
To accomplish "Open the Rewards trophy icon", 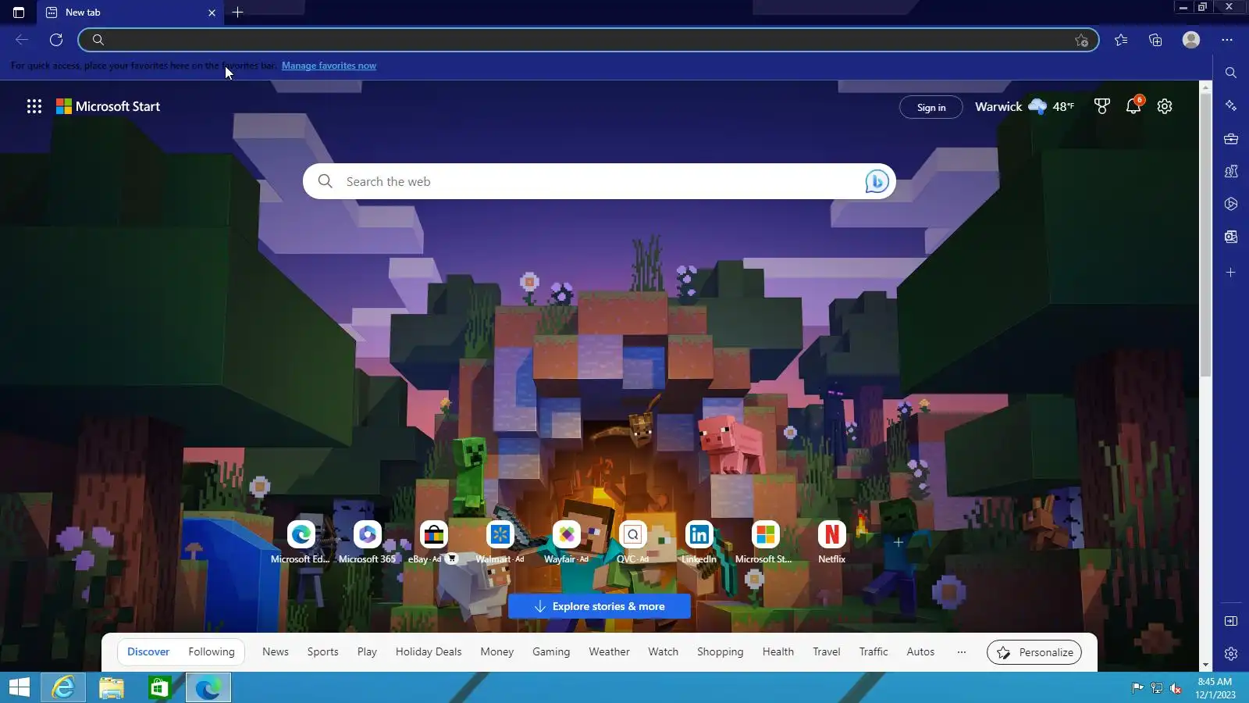I will 1101,106.
